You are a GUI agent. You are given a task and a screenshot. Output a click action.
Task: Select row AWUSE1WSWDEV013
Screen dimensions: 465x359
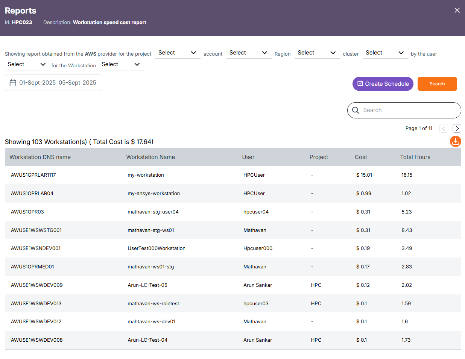[x=233, y=303]
